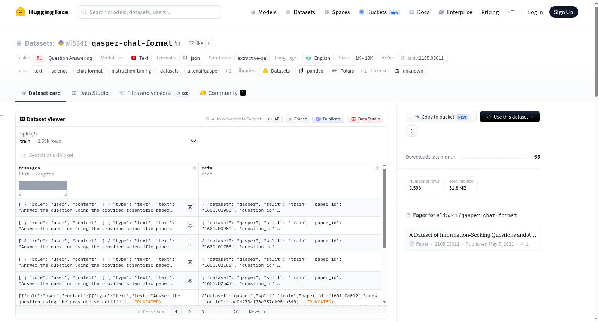Image resolution: width=599 pixels, height=322 pixels.
Task: Select the pandas library tag
Action: (311, 71)
